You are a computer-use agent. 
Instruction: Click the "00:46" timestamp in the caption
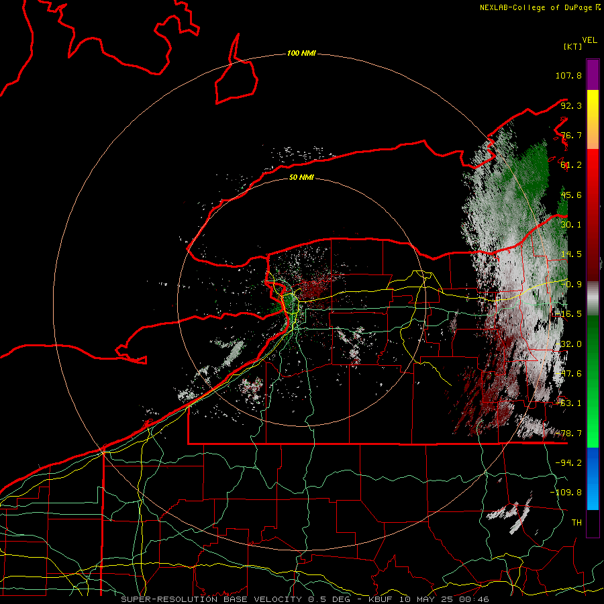coord(476,599)
